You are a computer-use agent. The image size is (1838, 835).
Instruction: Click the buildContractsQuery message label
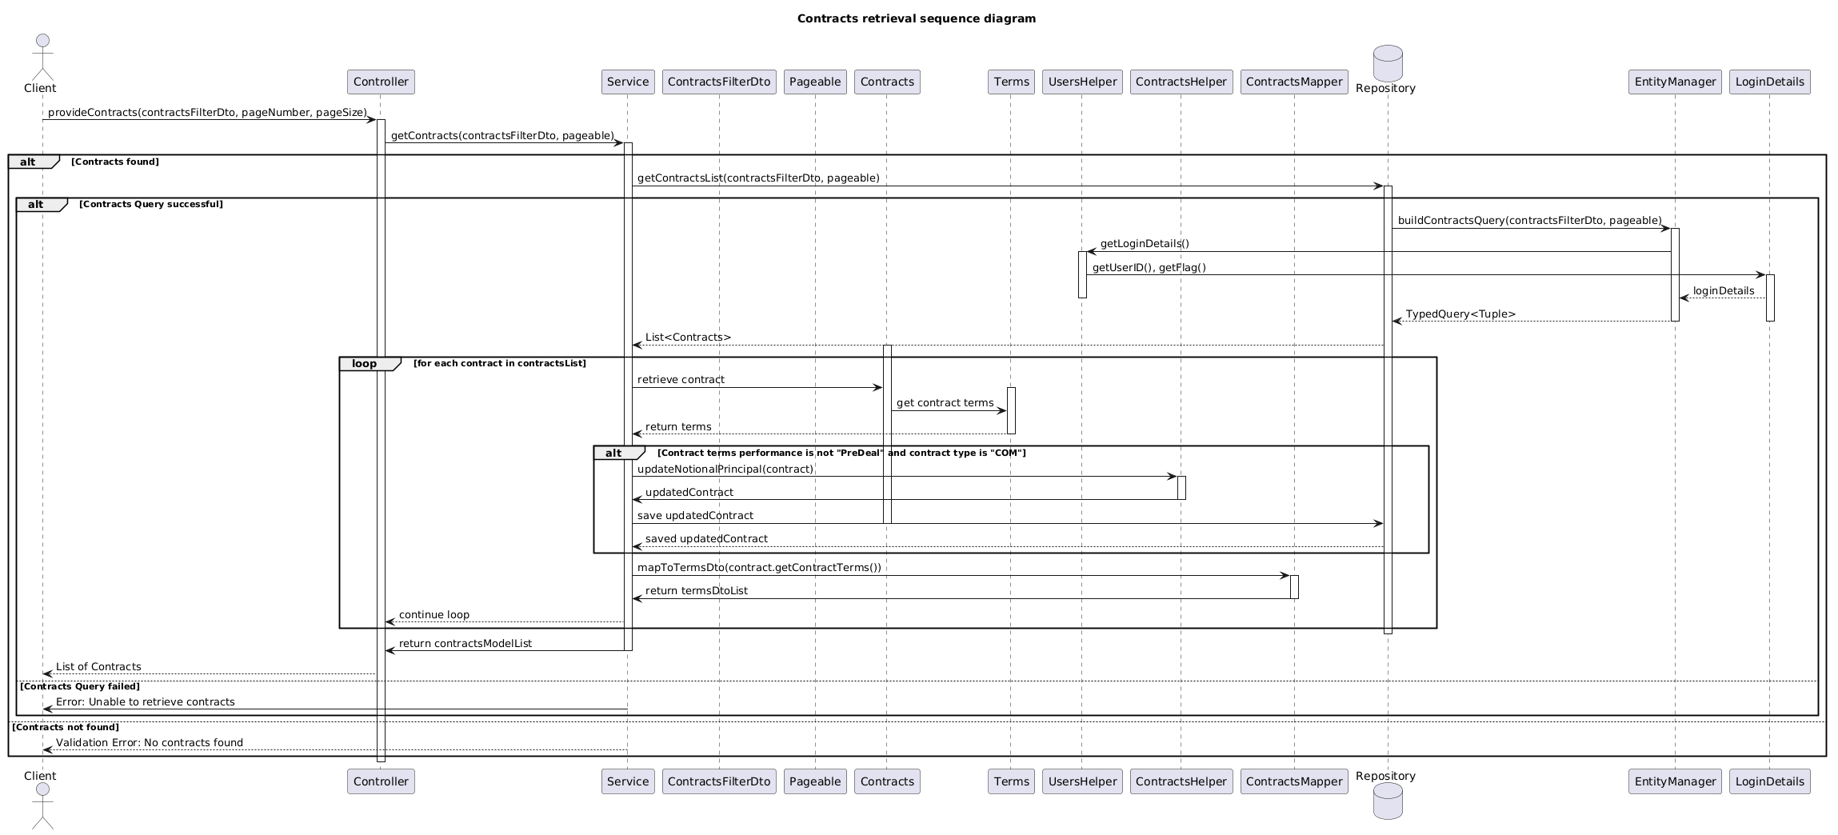pyautogui.click(x=1529, y=221)
